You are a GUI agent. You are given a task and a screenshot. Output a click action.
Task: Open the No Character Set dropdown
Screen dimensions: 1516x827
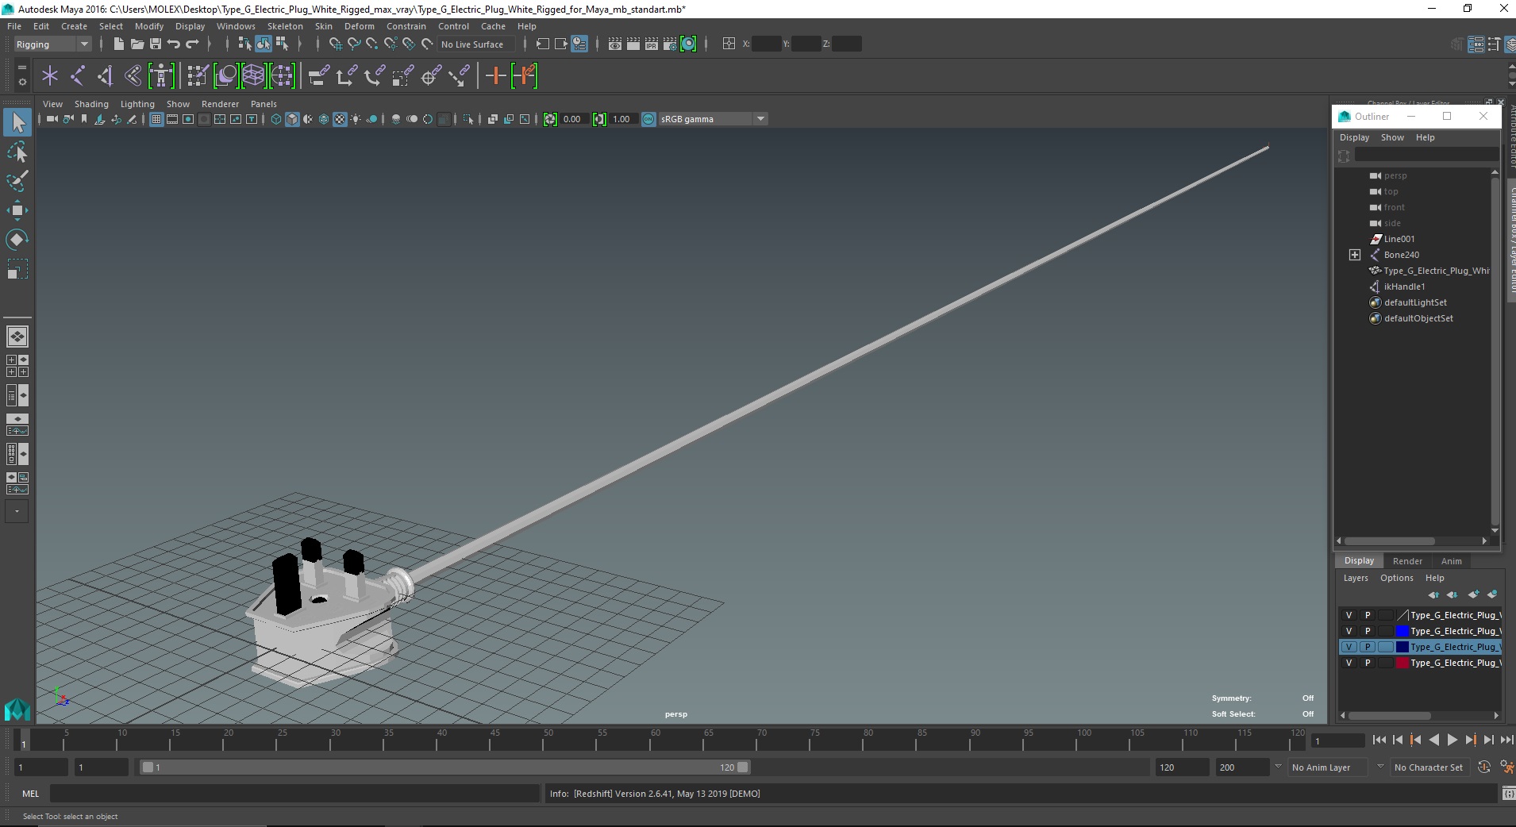pyautogui.click(x=1429, y=767)
